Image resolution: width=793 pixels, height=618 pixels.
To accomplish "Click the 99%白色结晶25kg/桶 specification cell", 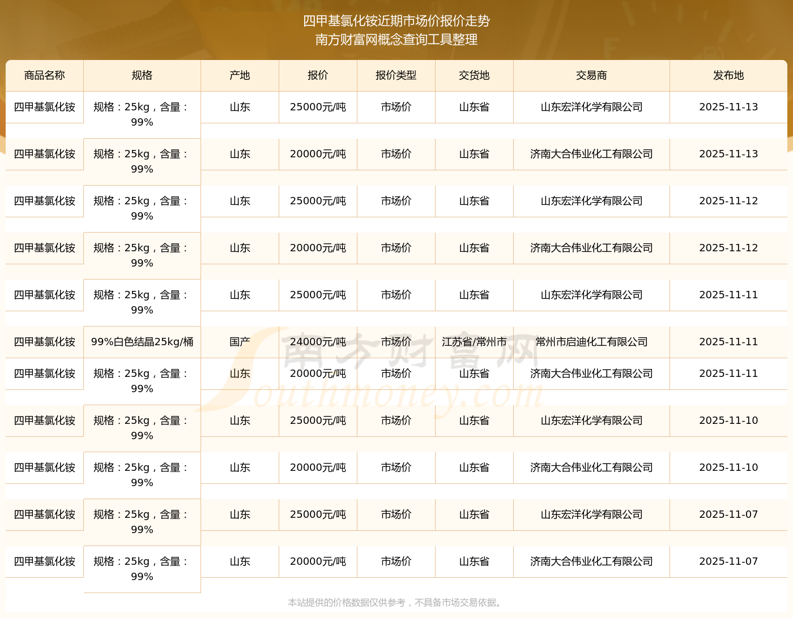I will point(142,342).
